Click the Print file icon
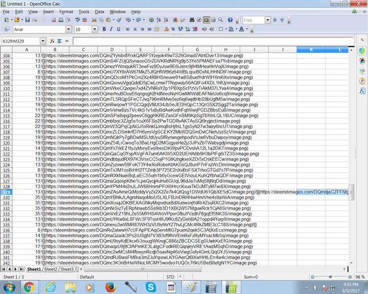Viewport: 368px width, 294px height. 61,20
